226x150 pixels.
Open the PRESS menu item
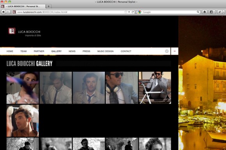point(87,51)
